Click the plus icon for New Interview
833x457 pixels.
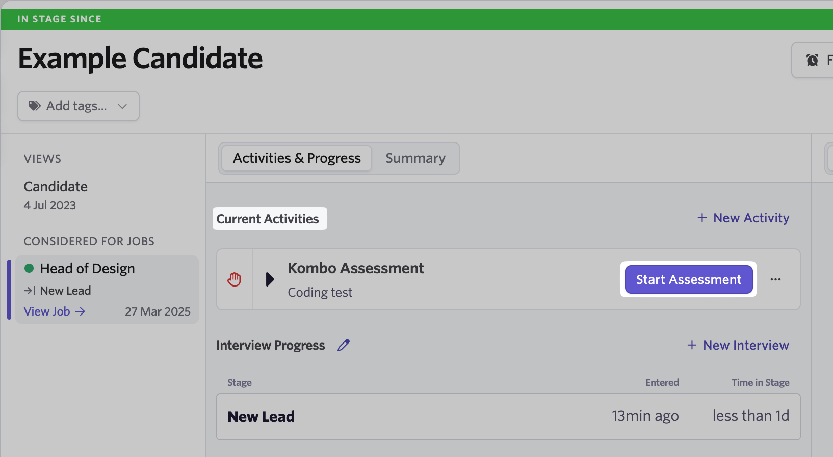click(x=692, y=345)
